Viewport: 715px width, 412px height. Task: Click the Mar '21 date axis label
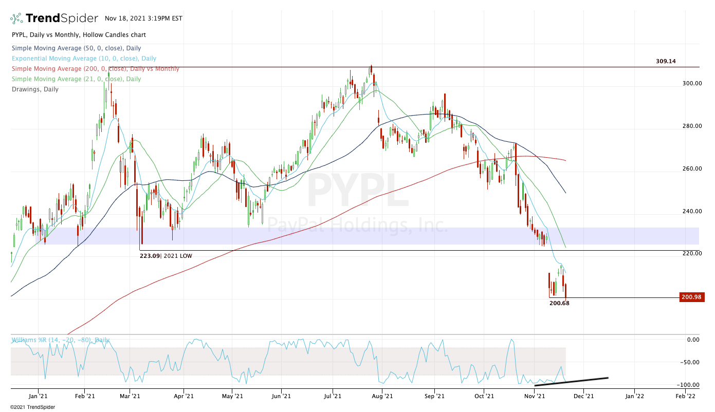[130, 396]
